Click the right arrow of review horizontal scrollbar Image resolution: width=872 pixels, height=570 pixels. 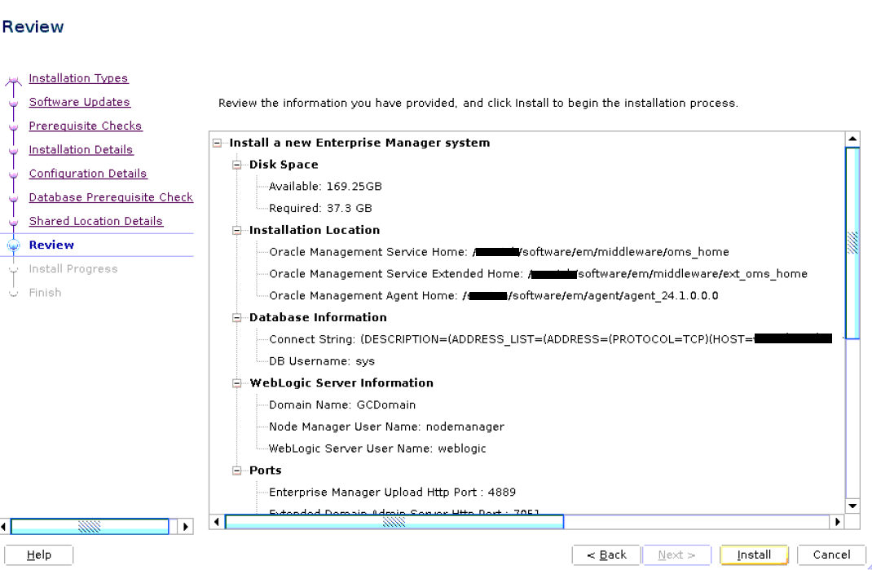[837, 522]
